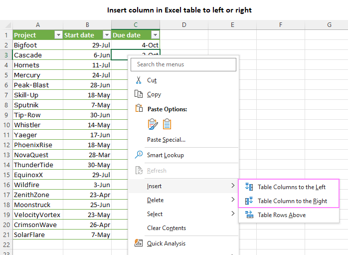Select the paste with formatting brush icon
Viewport: 348px width, 255px height.
pyautogui.click(x=153, y=124)
